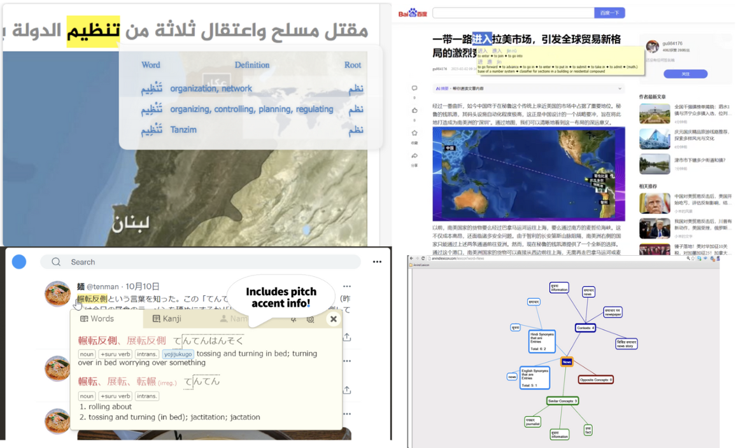Click the pin icon in the dictionary popup header

[294, 319]
